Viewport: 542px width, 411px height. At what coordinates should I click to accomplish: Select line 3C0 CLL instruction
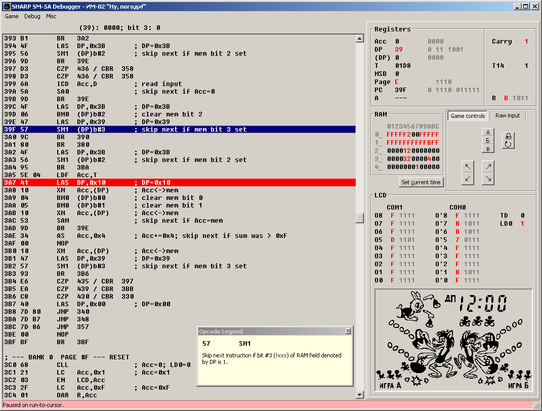pyautogui.click(x=179, y=364)
